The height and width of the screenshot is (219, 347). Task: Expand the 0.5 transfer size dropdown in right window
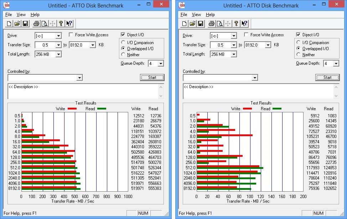(x=234, y=45)
